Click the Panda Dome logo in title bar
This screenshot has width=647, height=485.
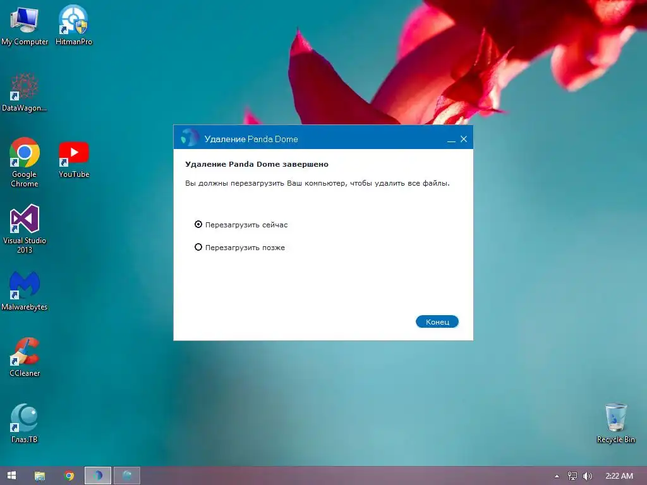[190, 138]
